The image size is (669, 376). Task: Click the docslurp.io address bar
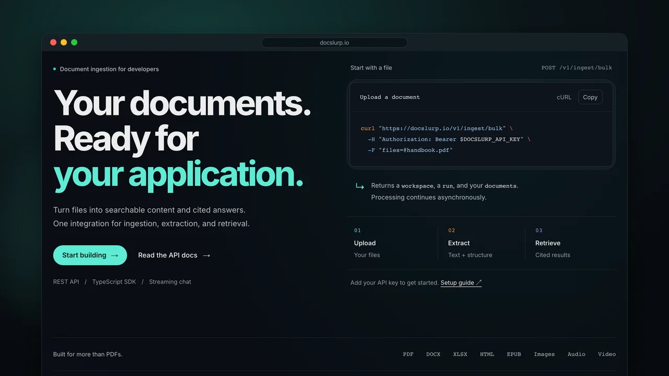pyautogui.click(x=334, y=43)
